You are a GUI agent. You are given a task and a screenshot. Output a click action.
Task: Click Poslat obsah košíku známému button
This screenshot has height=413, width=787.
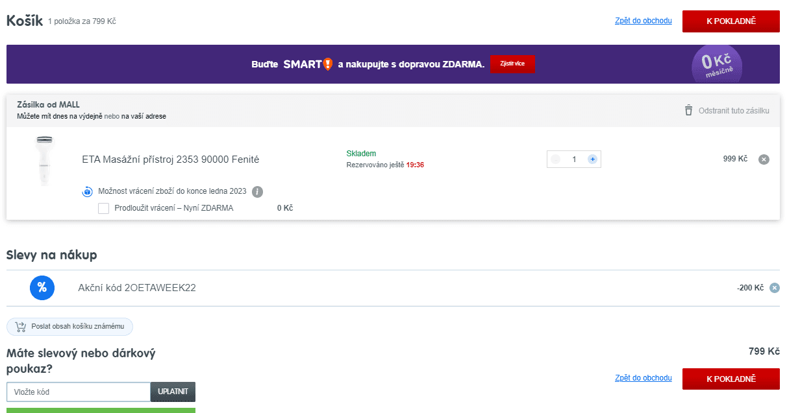click(69, 327)
